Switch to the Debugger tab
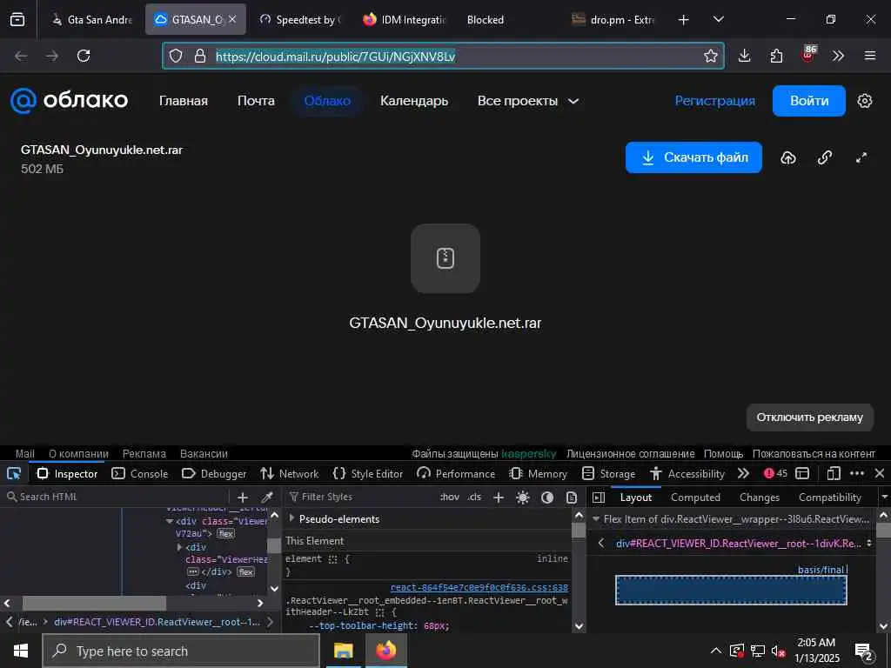The image size is (891, 668). pos(214,473)
